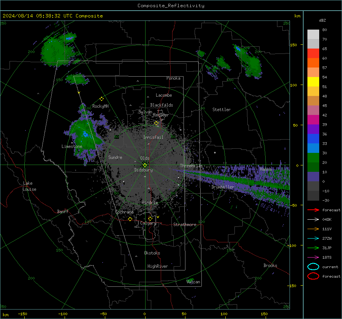Click the Okotoks city label

(152, 253)
